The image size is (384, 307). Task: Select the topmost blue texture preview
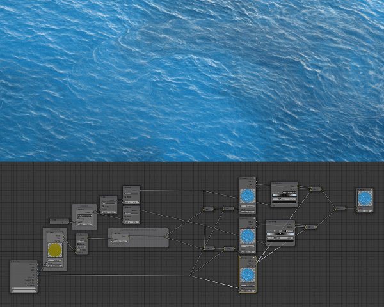point(247,196)
